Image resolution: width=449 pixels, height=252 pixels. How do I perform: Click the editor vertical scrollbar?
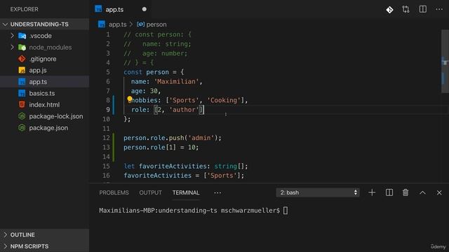click(445, 62)
